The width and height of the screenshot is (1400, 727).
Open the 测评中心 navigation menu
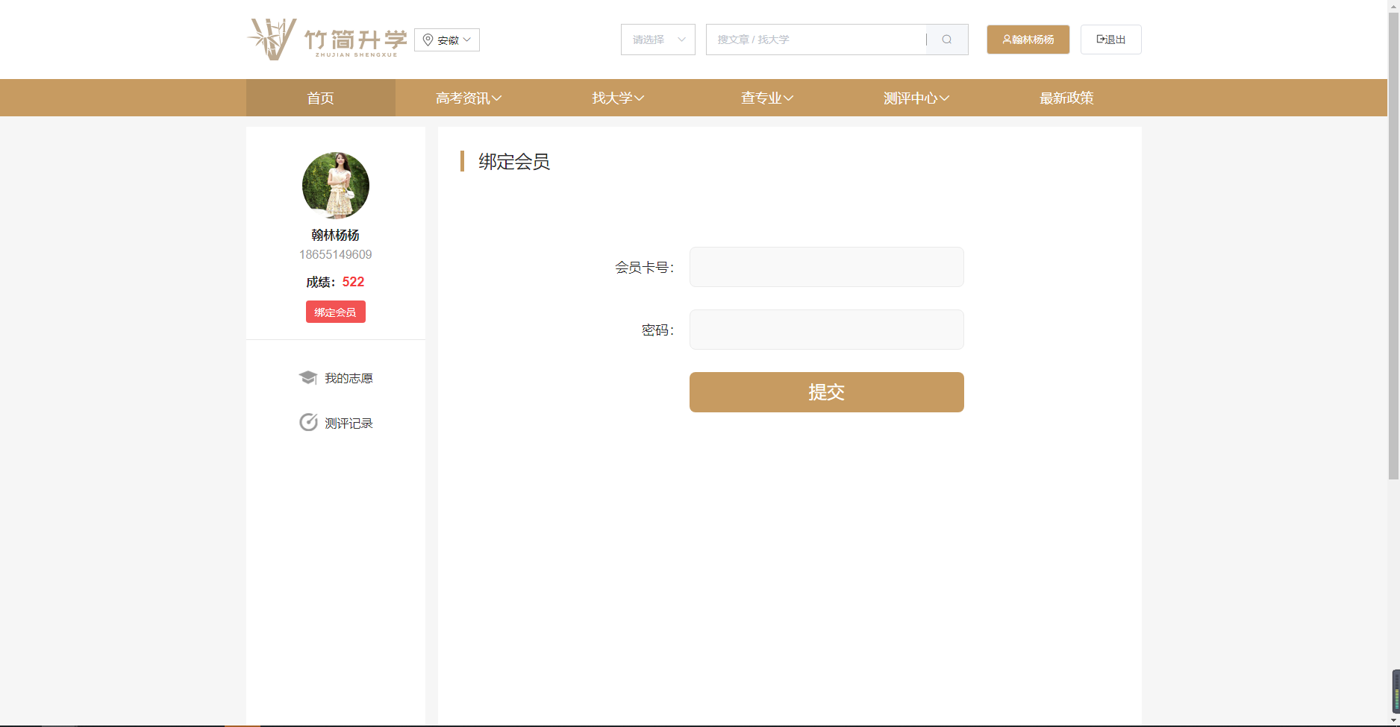[x=916, y=98]
